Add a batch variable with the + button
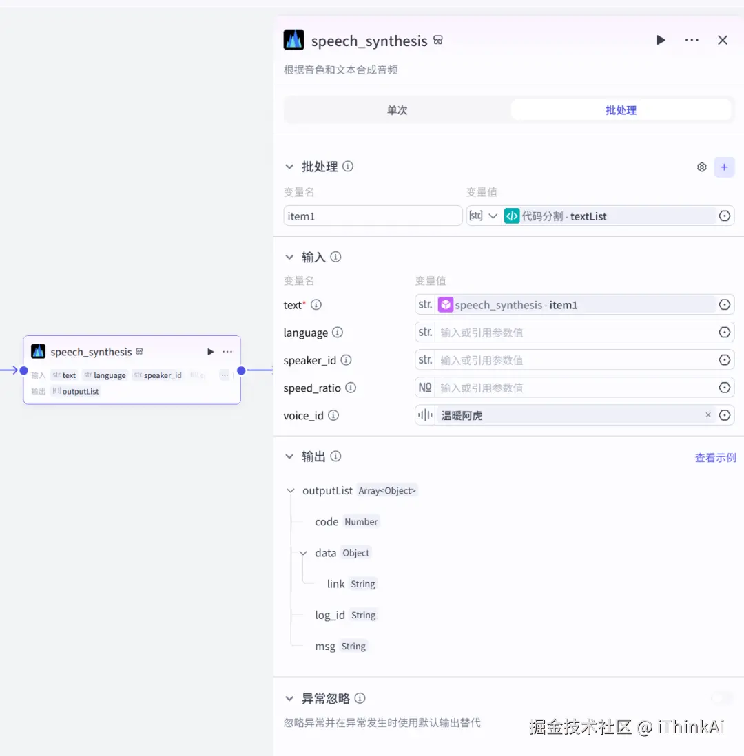This screenshot has width=744, height=756. click(724, 167)
